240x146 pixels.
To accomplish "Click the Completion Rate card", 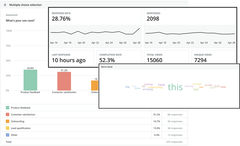I will [x=119, y=57].
